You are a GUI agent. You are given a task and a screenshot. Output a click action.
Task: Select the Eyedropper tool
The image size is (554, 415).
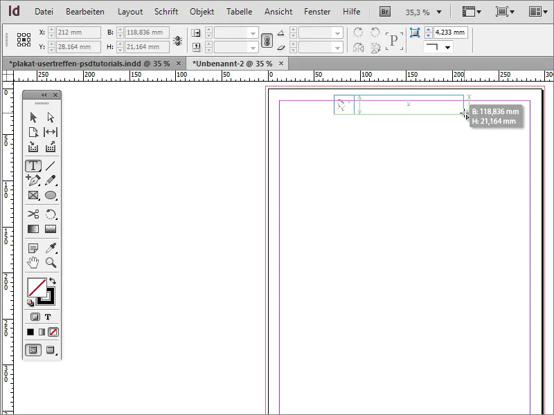coord(51,248)
